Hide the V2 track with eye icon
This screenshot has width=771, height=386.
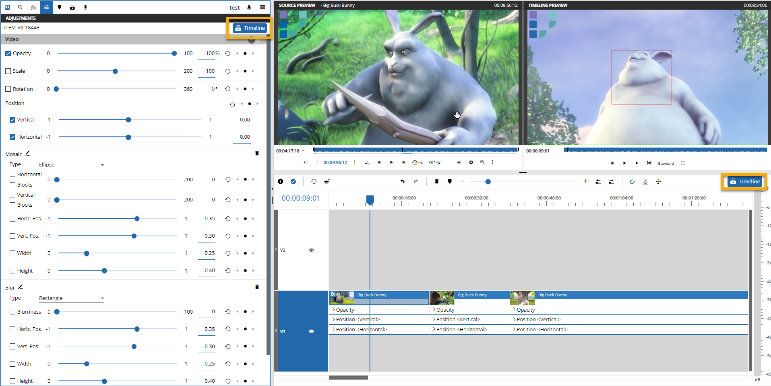(311, 250)
